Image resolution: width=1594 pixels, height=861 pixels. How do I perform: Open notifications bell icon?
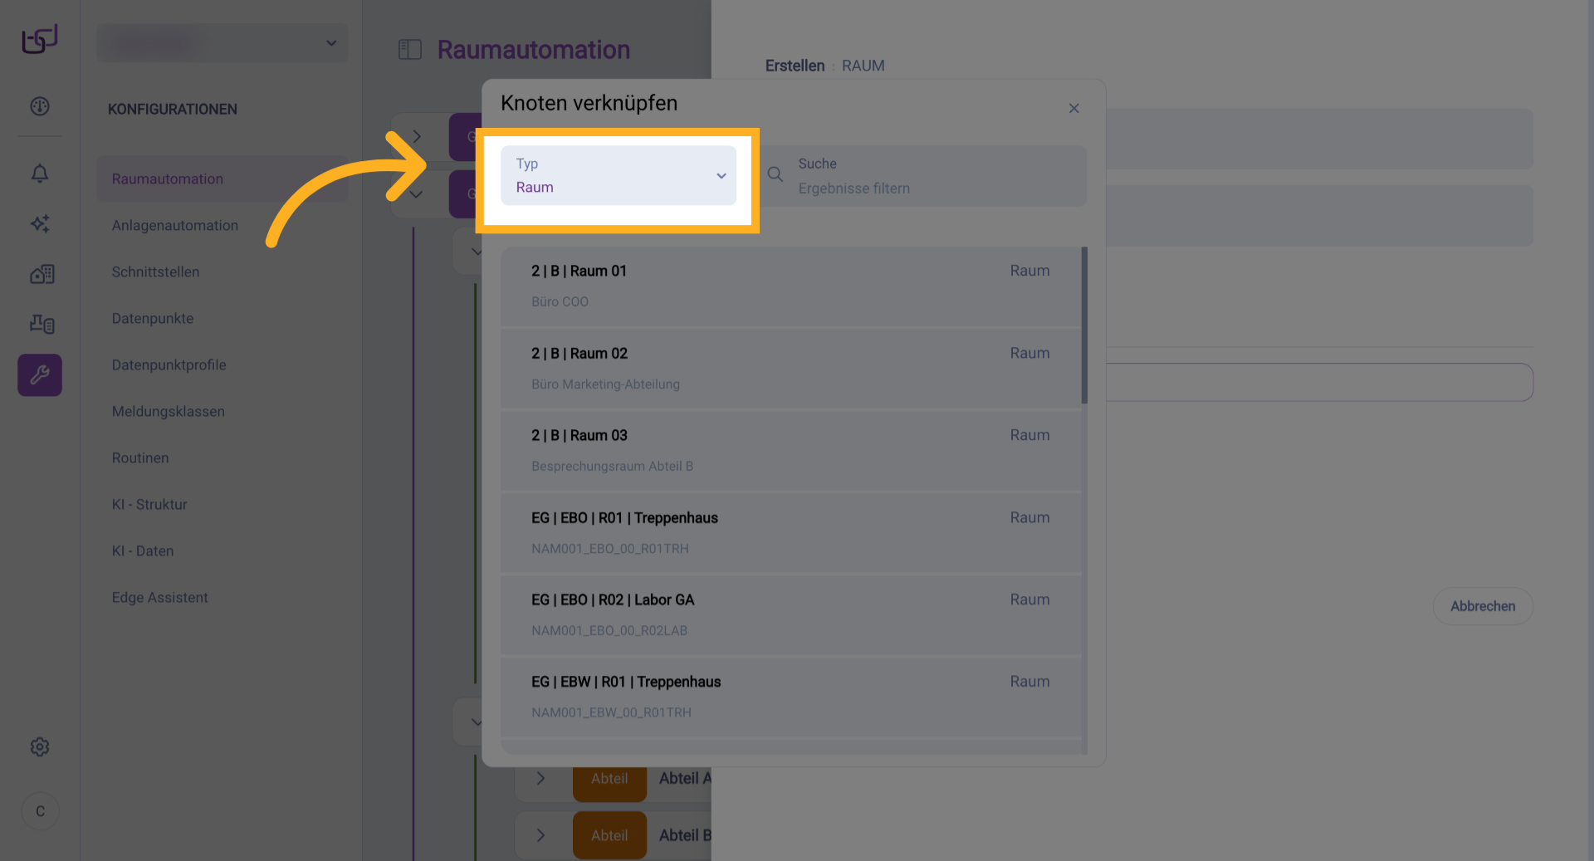(40, 173)
